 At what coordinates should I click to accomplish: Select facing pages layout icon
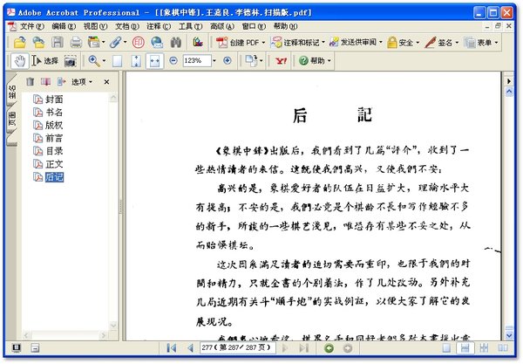(x=503, y=348)
